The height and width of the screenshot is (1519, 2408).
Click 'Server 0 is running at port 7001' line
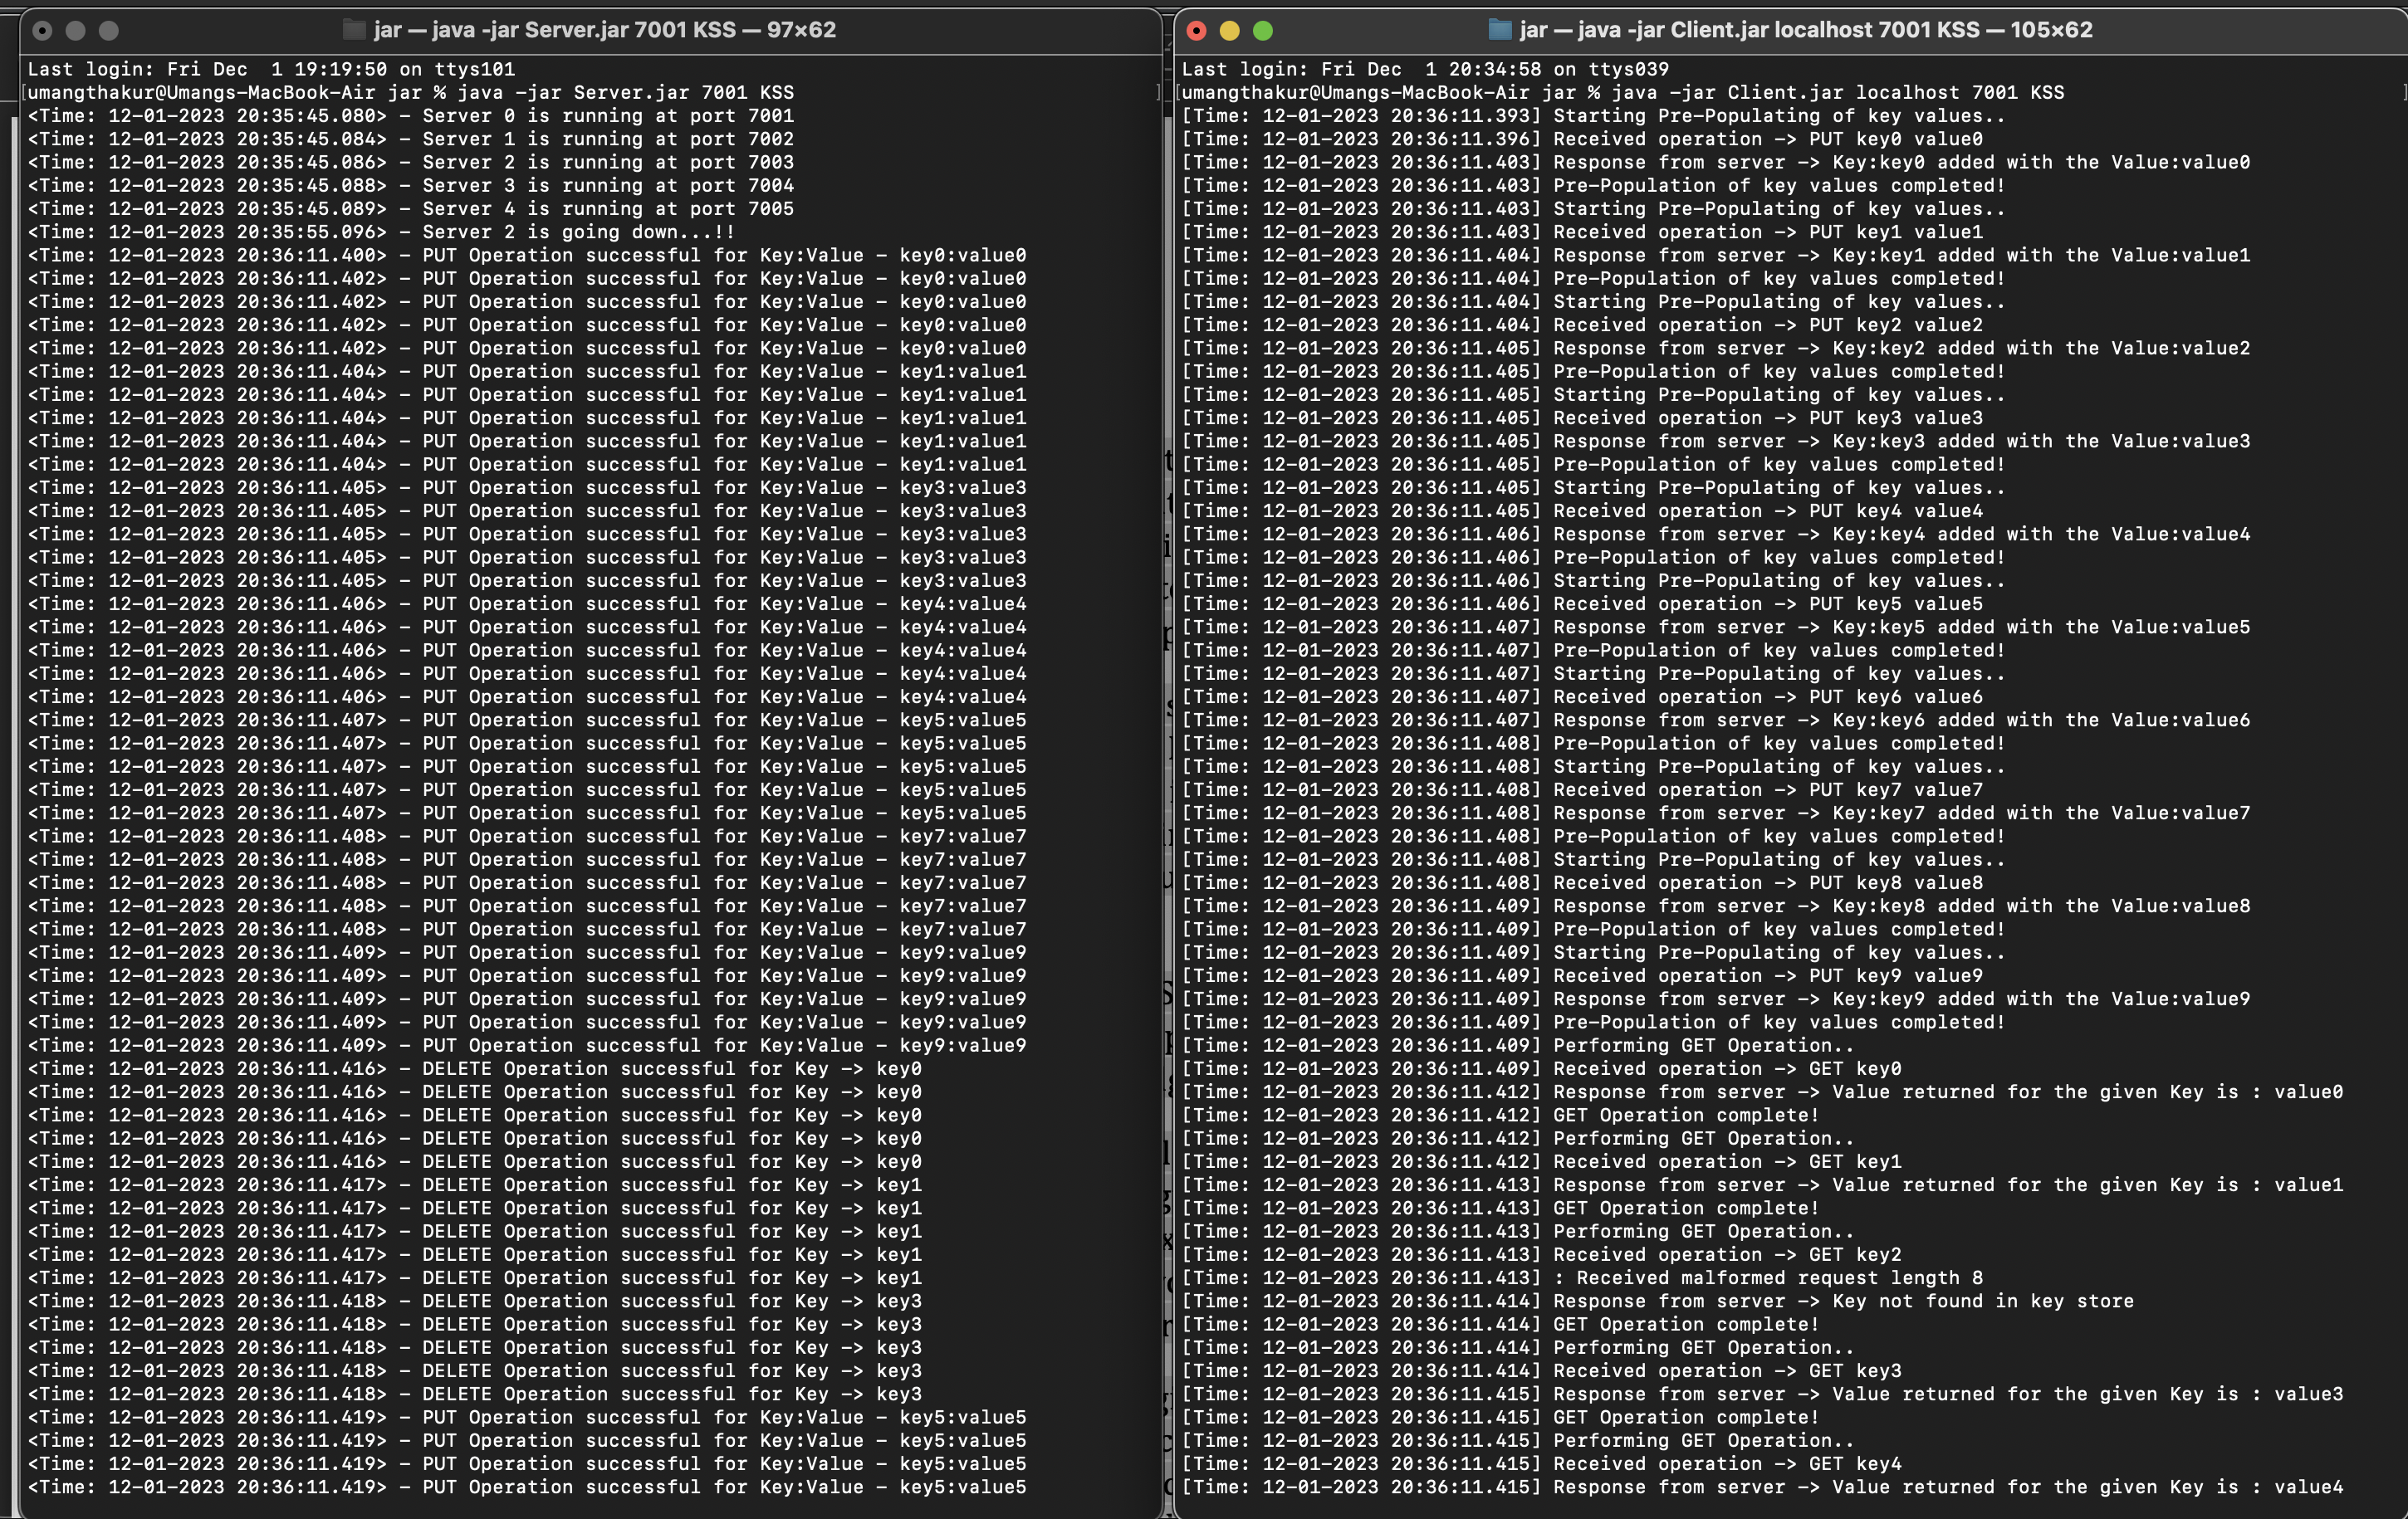click(x=411, y=115)
